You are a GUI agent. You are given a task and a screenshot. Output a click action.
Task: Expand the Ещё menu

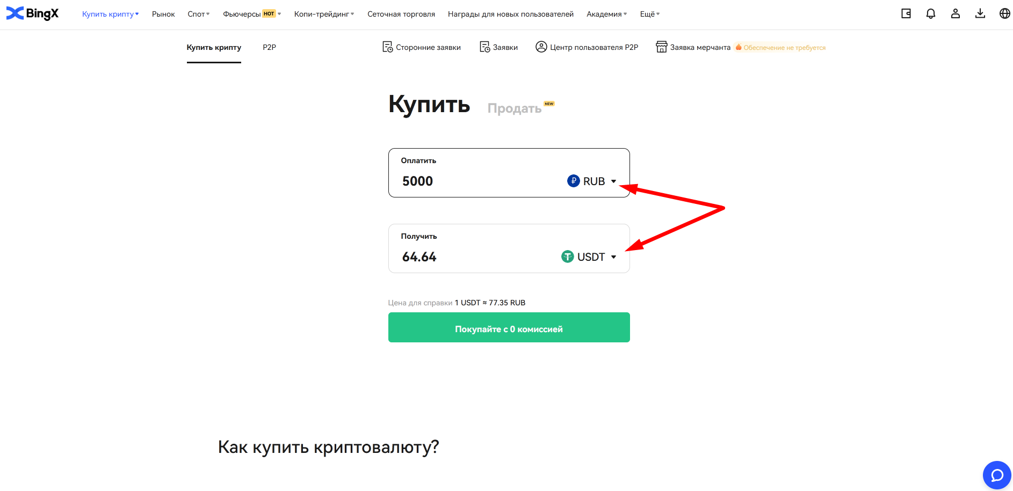(x=650, y=14)
